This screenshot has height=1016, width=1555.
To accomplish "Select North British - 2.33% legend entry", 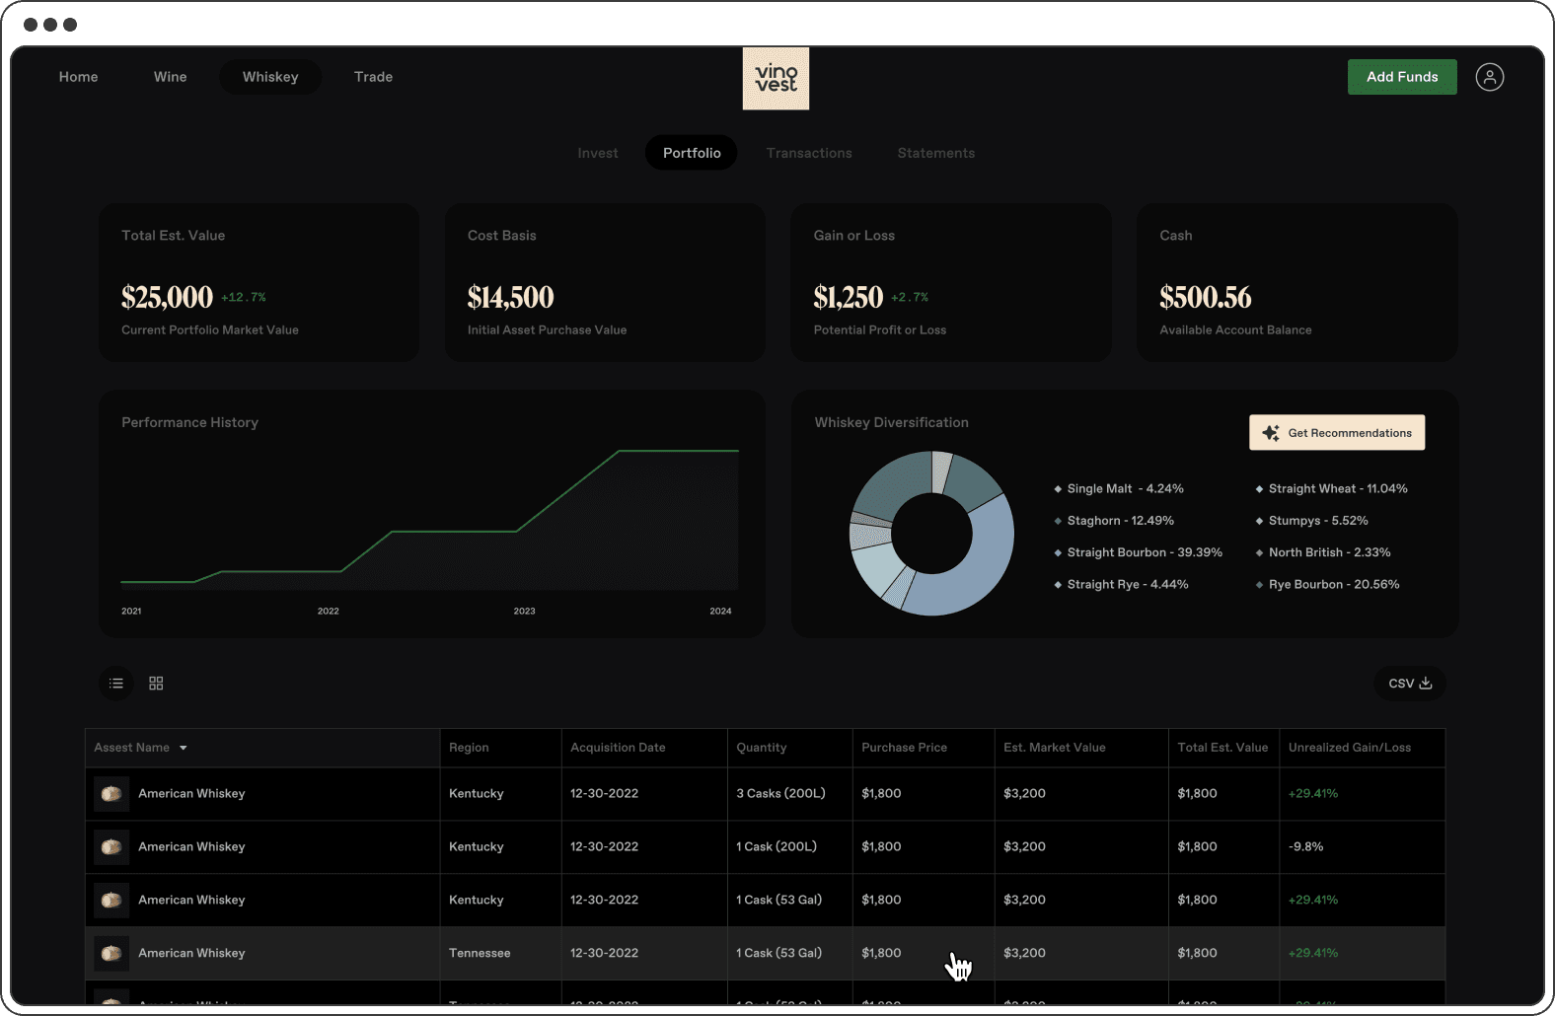I will click(x=1323, y=552).
